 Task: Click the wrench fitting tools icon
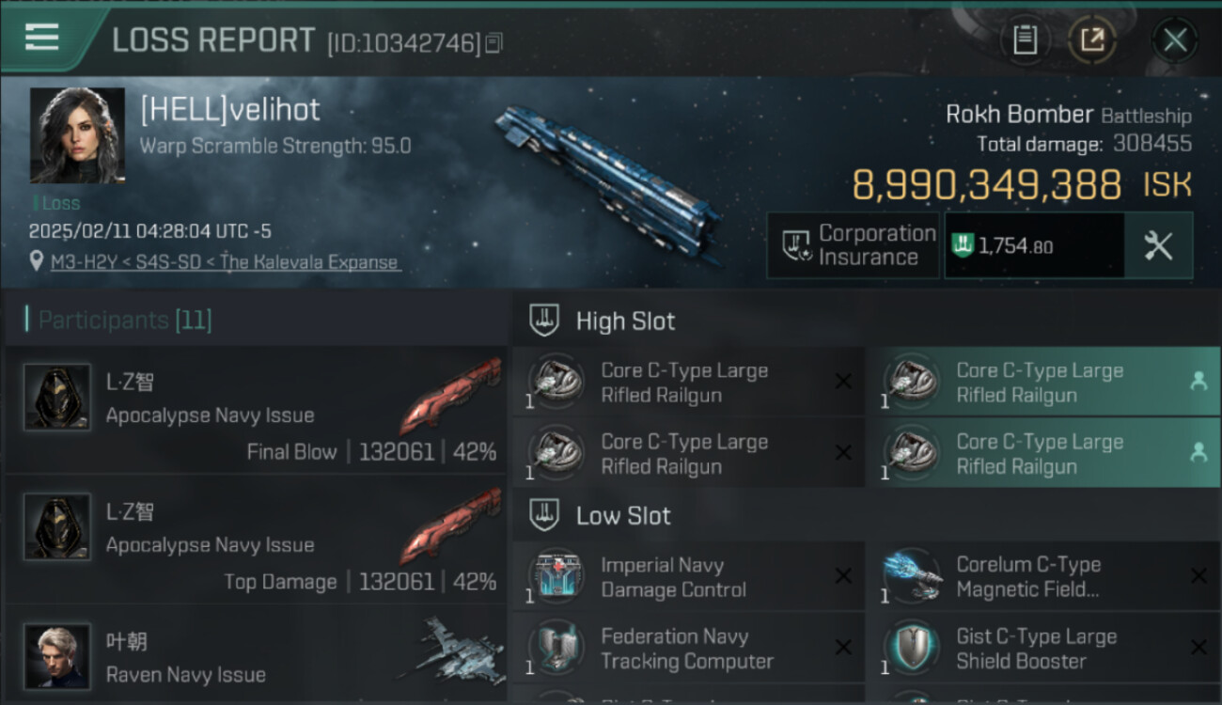tap(1158, 245)
